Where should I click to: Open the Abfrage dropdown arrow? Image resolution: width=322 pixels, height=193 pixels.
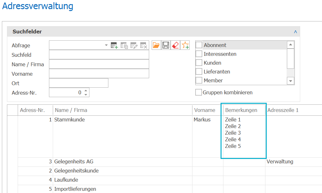[106, 45]
